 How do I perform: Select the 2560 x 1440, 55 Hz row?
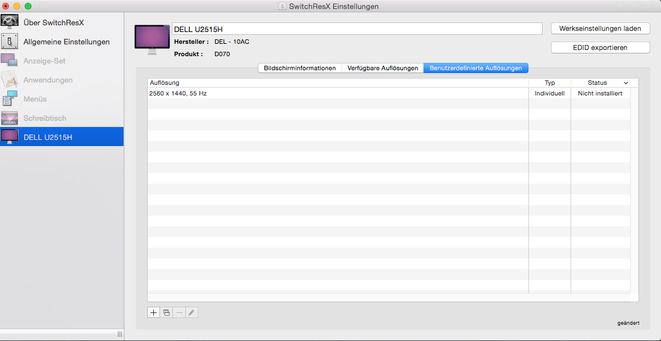point(389,93)
